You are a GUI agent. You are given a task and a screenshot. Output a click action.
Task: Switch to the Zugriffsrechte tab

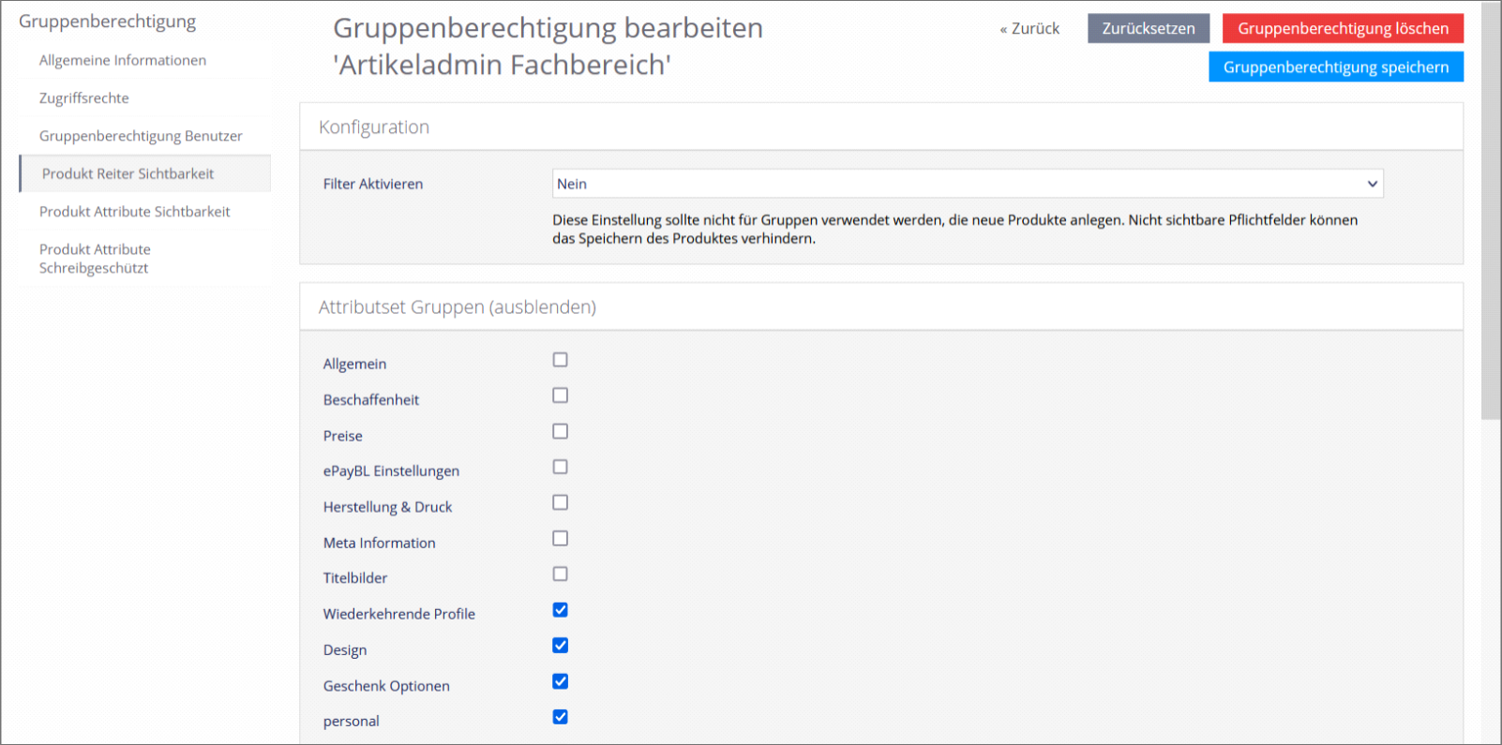pos(145,97)
